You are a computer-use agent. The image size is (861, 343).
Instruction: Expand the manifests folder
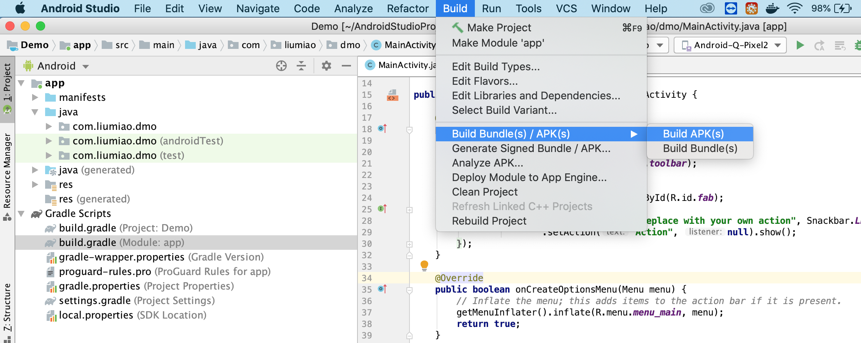35,97
